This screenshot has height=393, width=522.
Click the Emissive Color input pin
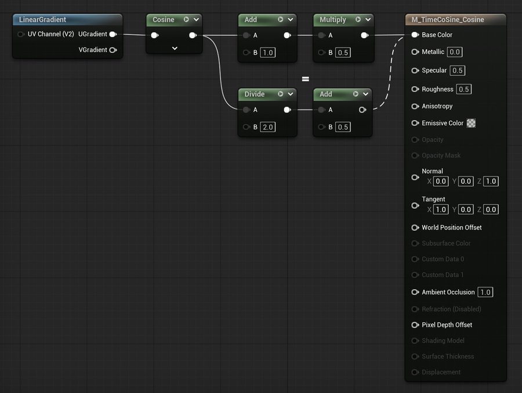415,123
